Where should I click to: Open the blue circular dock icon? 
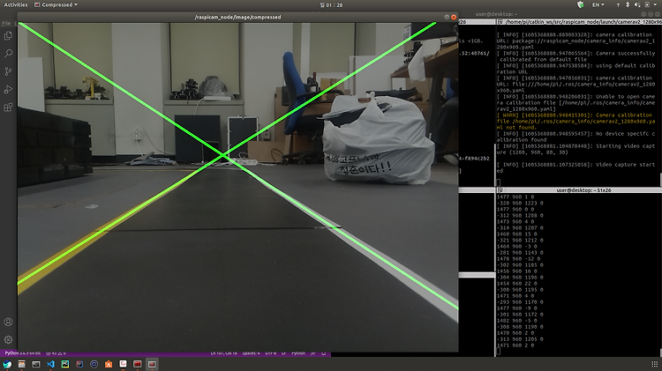94,364
